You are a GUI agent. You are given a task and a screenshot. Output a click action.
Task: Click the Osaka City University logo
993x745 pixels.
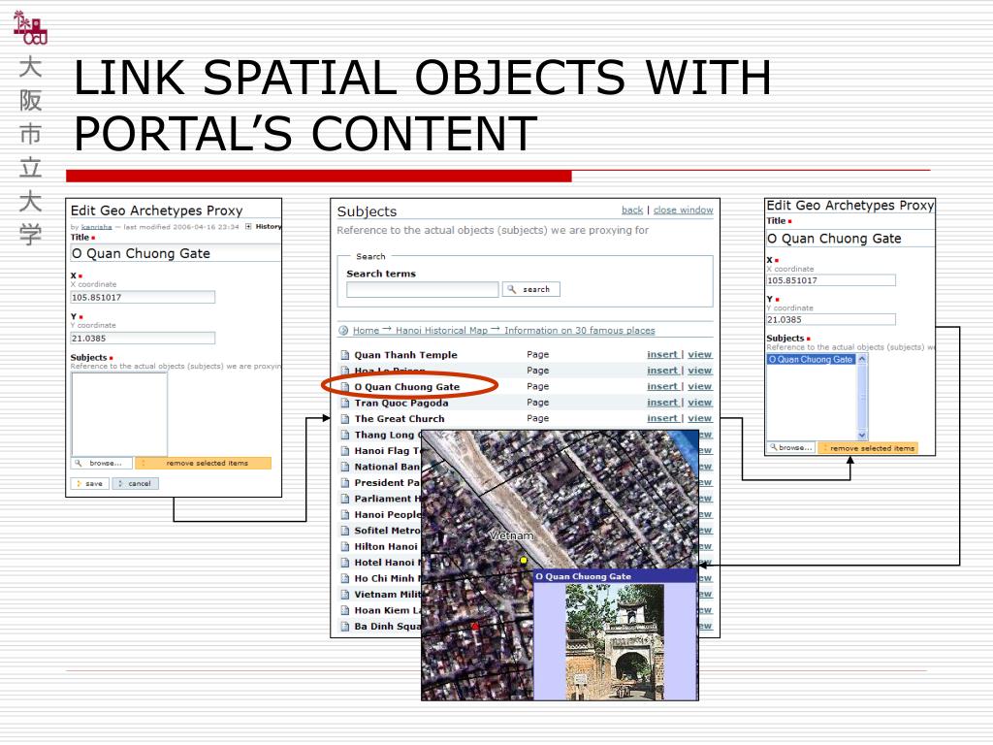30,27
